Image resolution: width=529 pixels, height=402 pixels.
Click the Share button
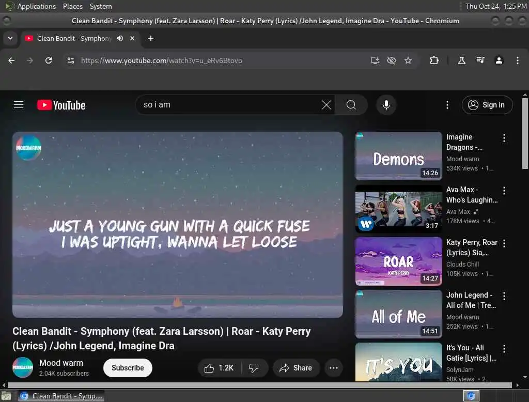tap(296, 368)
